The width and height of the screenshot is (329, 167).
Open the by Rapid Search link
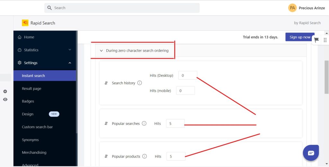[x=307, y=23]
